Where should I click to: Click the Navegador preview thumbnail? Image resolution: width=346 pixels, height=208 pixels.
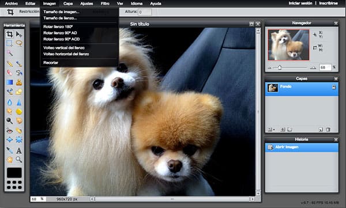[288, 45]
